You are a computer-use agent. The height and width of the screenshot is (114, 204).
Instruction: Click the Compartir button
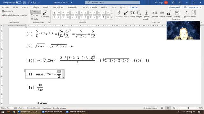click(x=175, y=7)
